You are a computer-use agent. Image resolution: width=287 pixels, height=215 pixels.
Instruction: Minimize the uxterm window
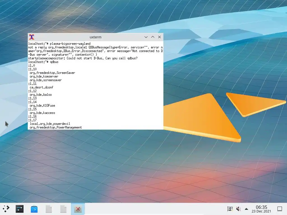146,37
